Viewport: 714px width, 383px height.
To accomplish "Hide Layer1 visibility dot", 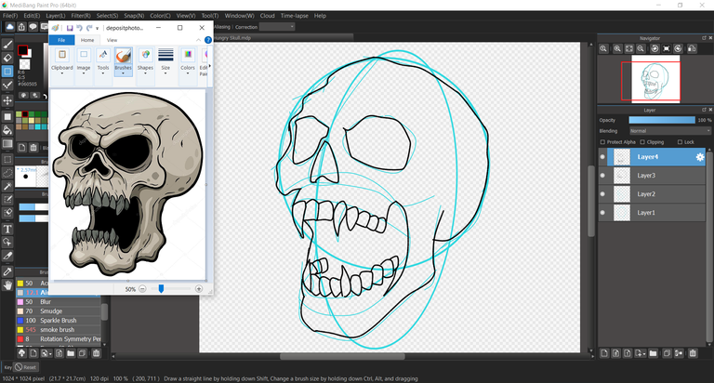I will point(602,213).
